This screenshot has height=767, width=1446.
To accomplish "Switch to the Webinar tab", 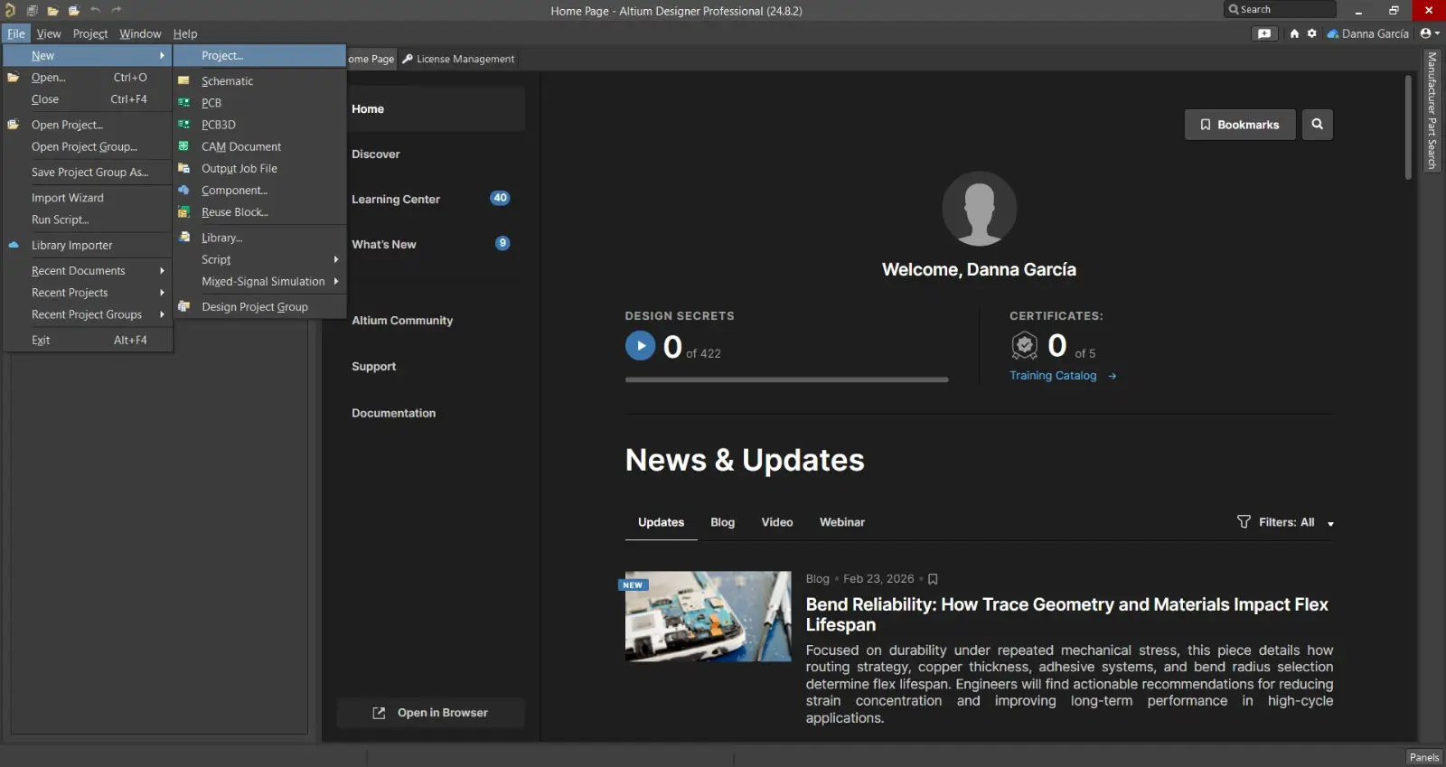I will [842, 522].
